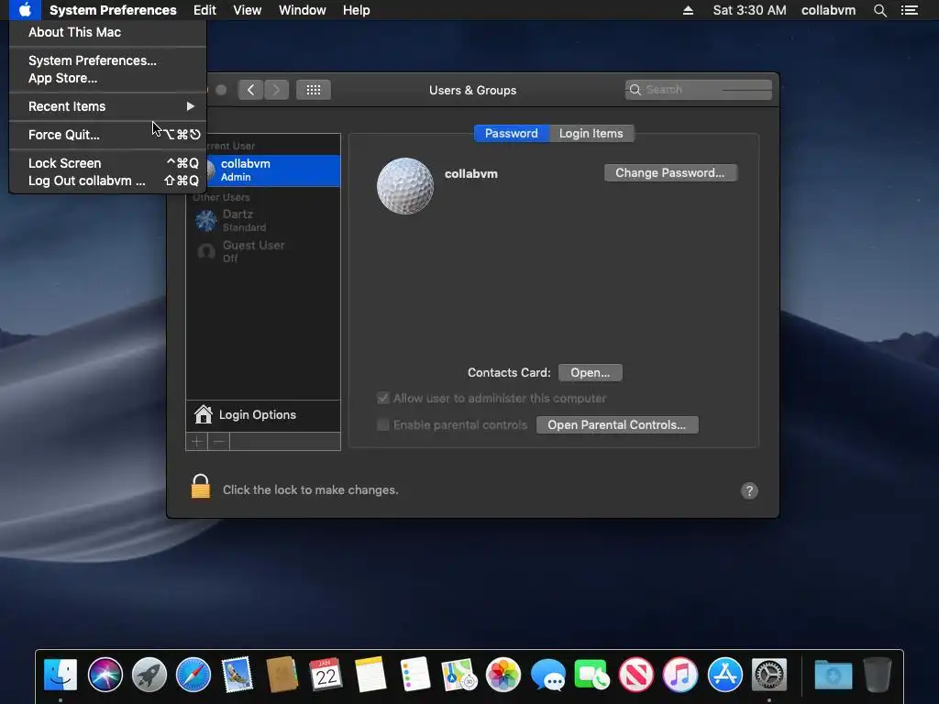Open Mail stamp icon in Dock
The image size is (939, 704).
238,675
